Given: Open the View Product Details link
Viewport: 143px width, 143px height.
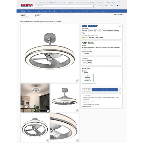Looking at the screenshot, I should [x=86, y=106].
